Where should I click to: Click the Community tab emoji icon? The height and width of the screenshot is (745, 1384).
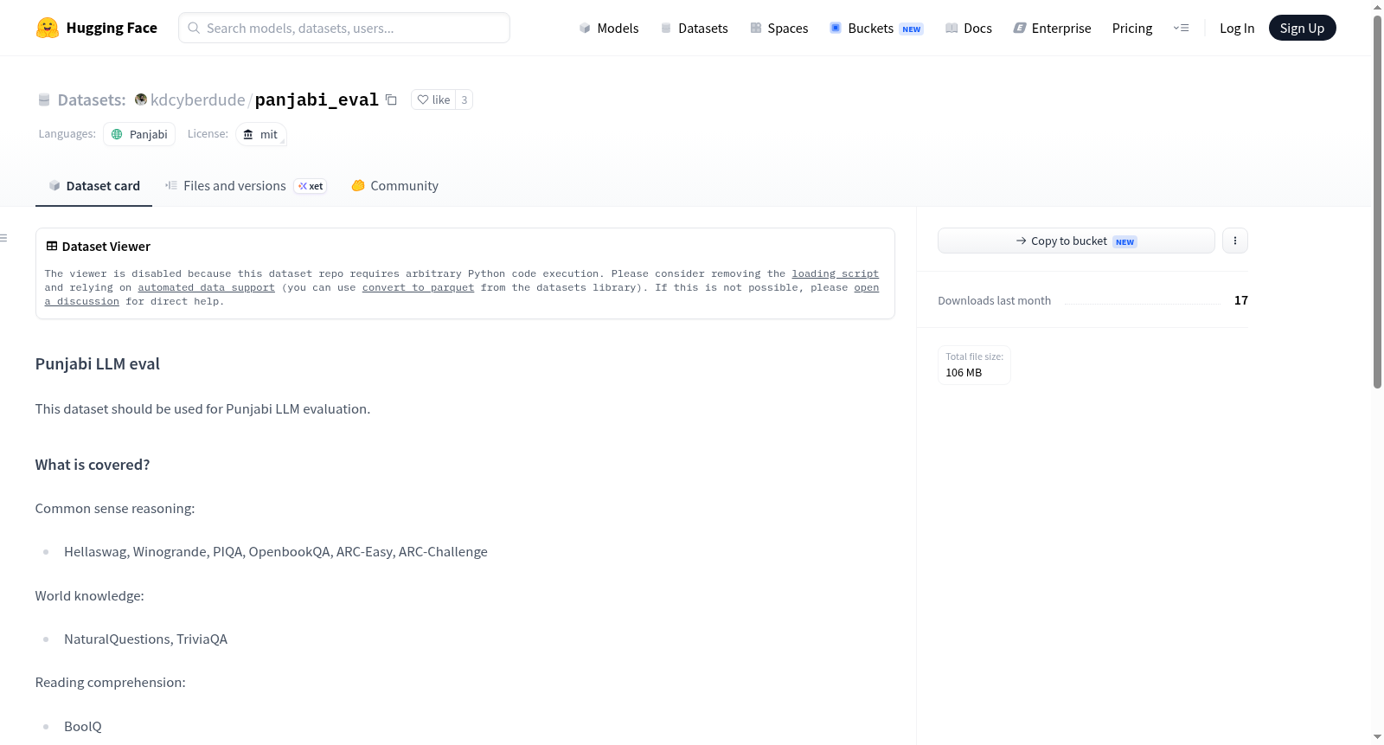(358, 185)
